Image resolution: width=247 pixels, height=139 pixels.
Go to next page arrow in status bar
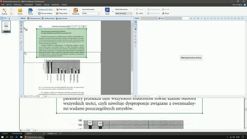click(61, 134)
